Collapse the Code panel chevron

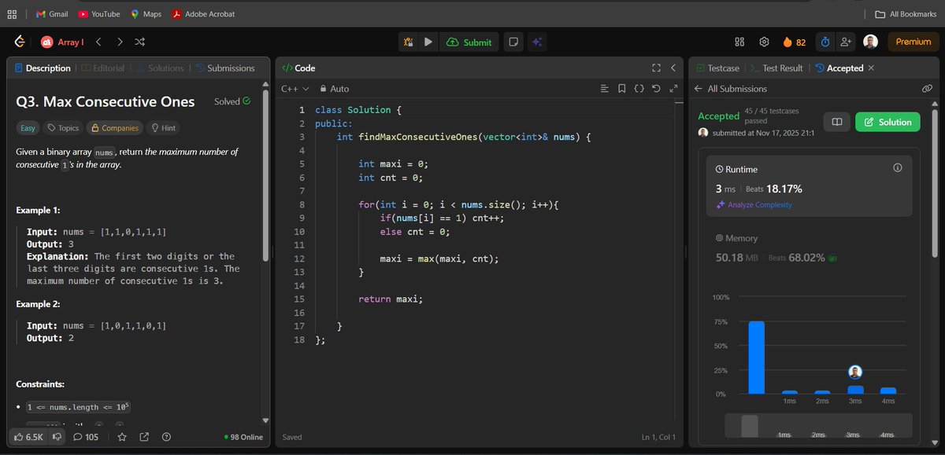pos(673,68)
